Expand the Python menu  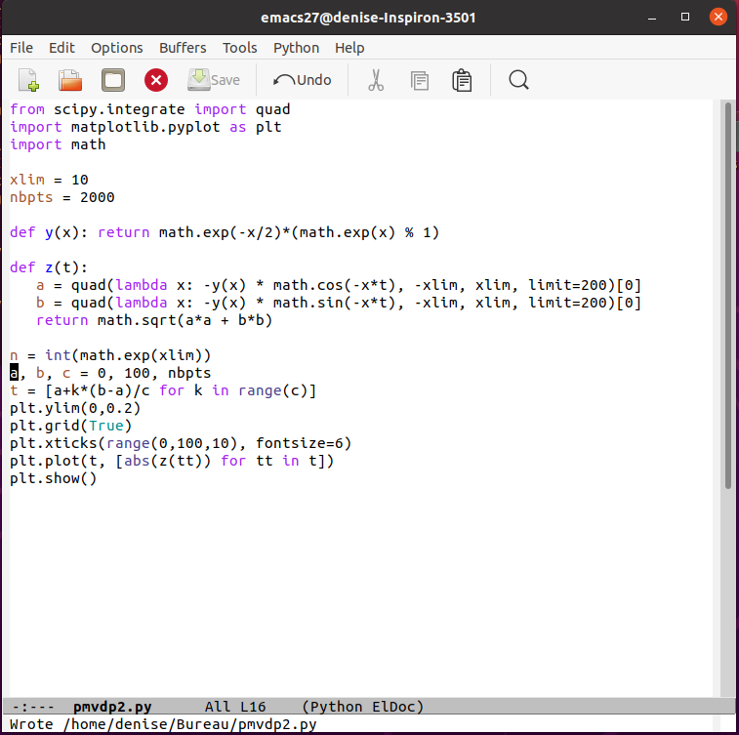point(296,47)
